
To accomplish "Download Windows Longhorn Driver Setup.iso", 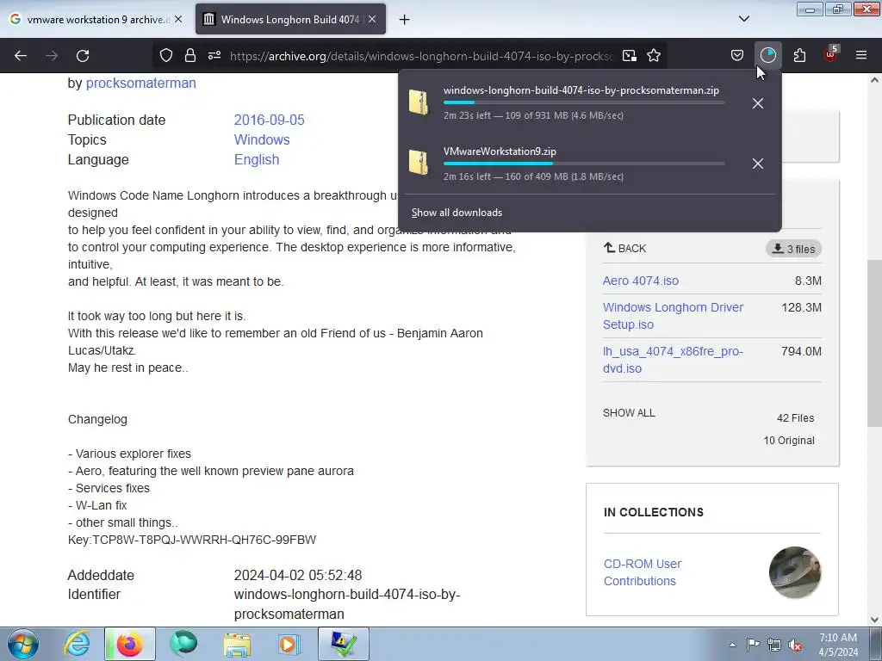I will [673, 316].
